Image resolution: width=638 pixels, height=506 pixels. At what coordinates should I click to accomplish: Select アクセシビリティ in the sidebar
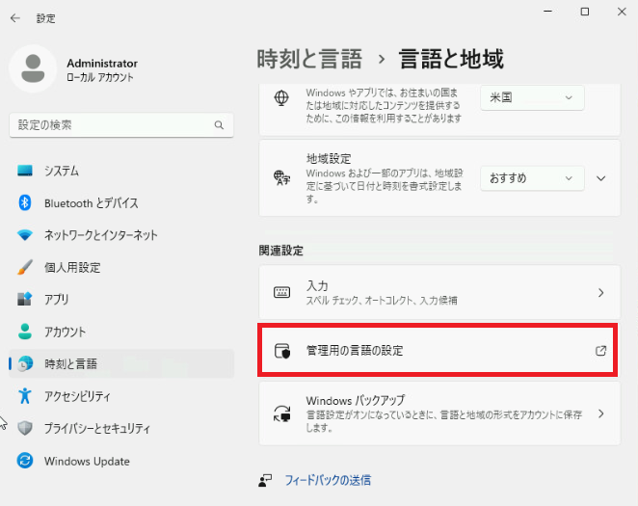coord(121,396)
